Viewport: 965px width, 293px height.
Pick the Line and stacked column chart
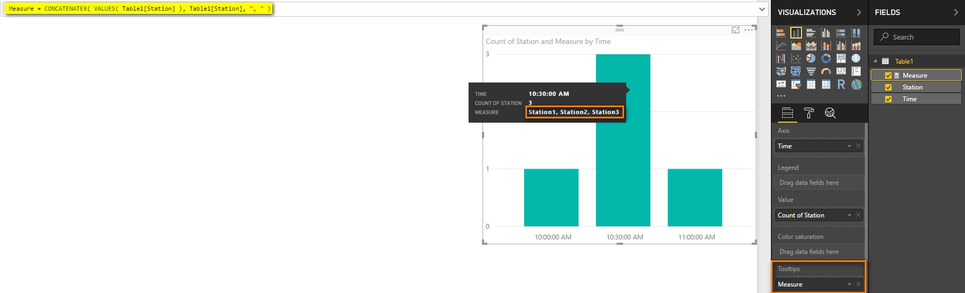(826, 46)
